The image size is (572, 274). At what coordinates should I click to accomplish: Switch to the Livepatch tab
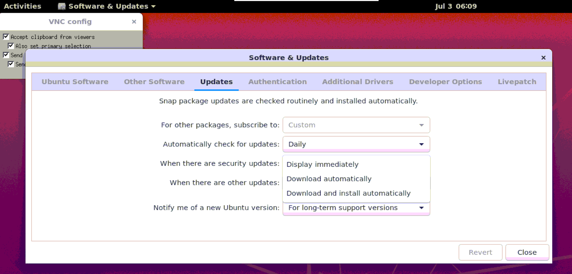tap(517, 82)
